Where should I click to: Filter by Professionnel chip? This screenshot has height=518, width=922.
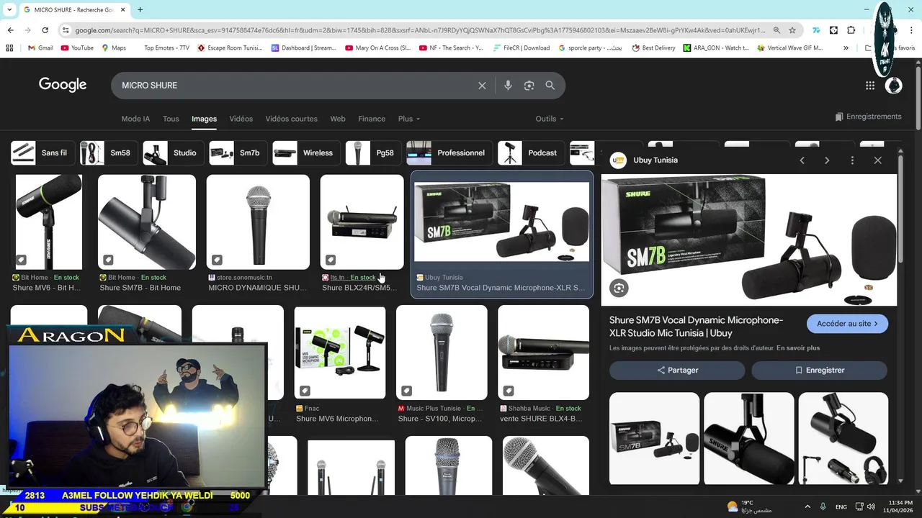pos(449,153)
